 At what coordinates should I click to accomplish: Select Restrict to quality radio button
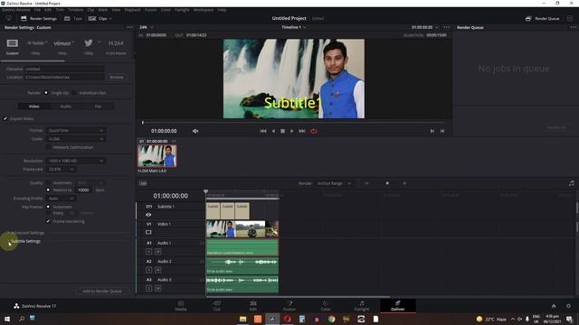coord(48,190)
